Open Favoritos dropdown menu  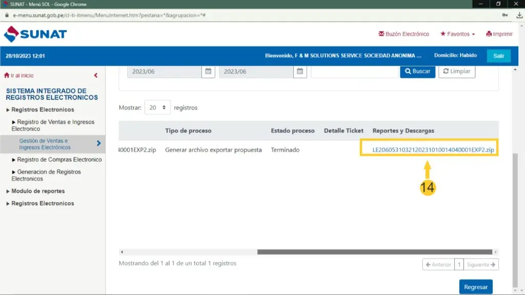(x=457, y=34)
